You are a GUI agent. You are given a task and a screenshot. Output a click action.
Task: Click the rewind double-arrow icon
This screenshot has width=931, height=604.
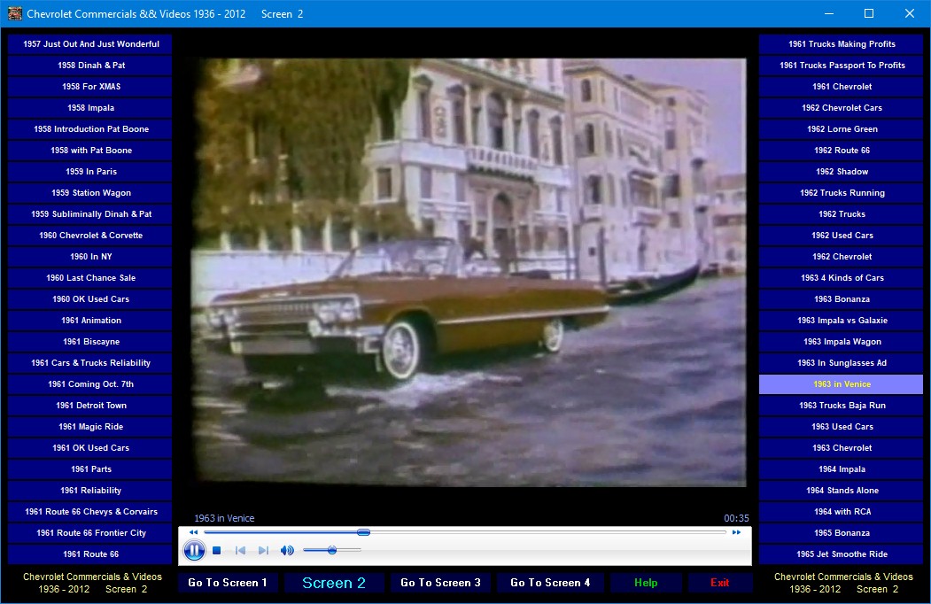tap(194, 532)
